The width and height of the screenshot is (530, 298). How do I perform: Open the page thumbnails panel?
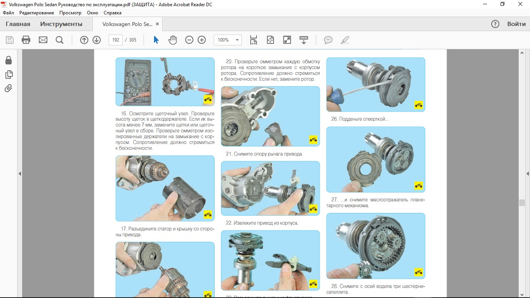(x=9, y=74)
